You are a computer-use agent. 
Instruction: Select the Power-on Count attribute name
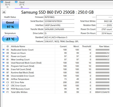click(18, 56)
